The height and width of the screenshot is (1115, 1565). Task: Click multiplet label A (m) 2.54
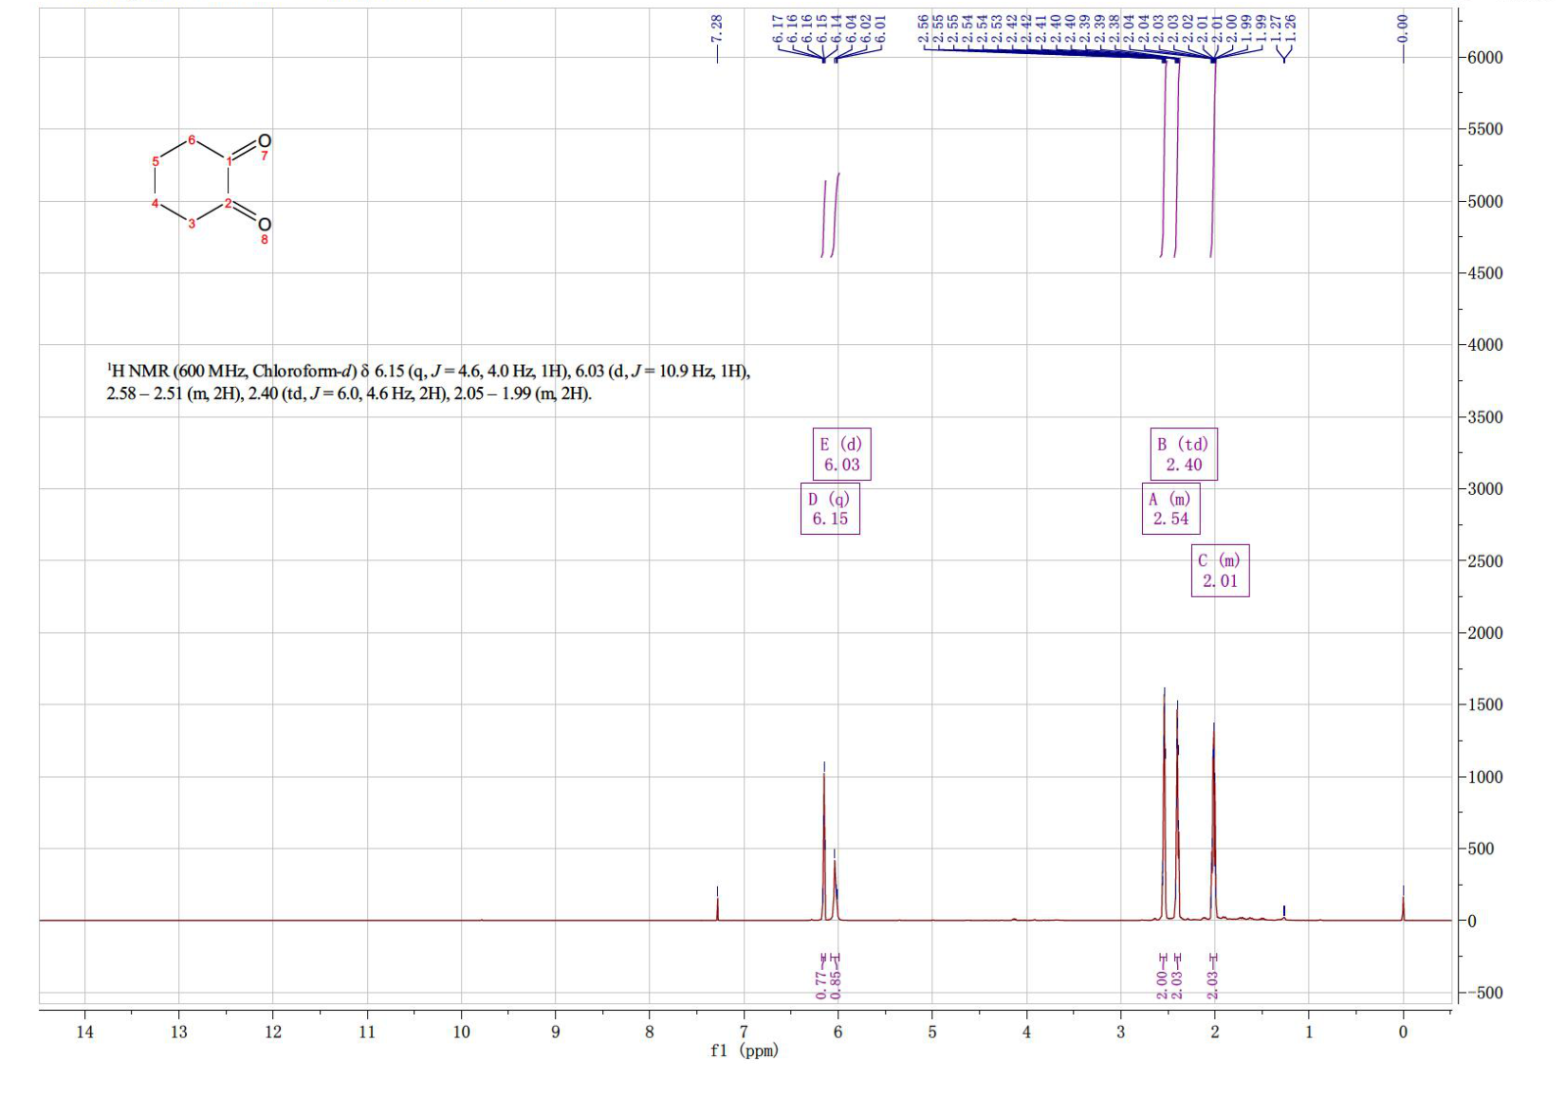tap(1170, 508)
